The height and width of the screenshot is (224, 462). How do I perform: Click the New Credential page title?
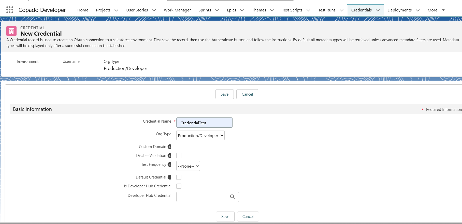[x=41, y=34]
